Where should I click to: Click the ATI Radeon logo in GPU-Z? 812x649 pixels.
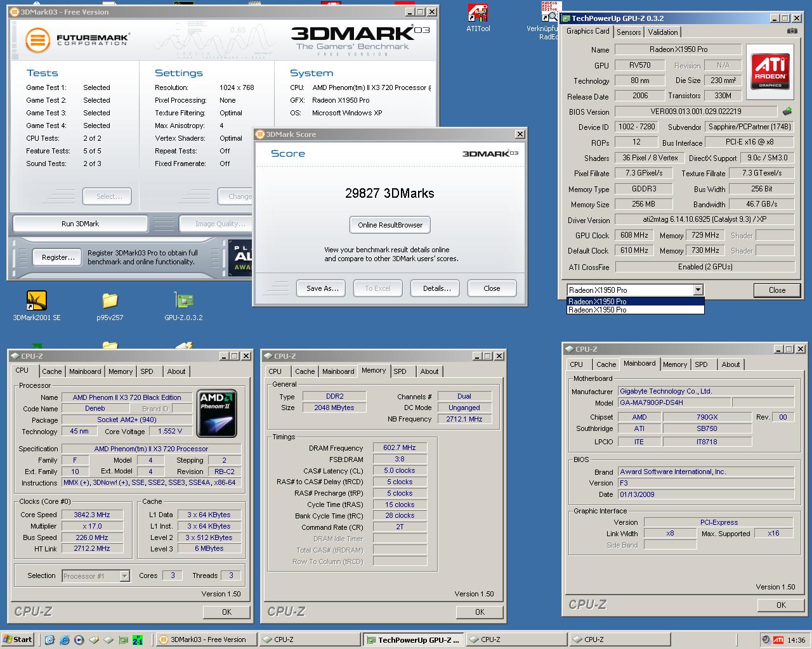pyautogui.click(x=771, y=72)
